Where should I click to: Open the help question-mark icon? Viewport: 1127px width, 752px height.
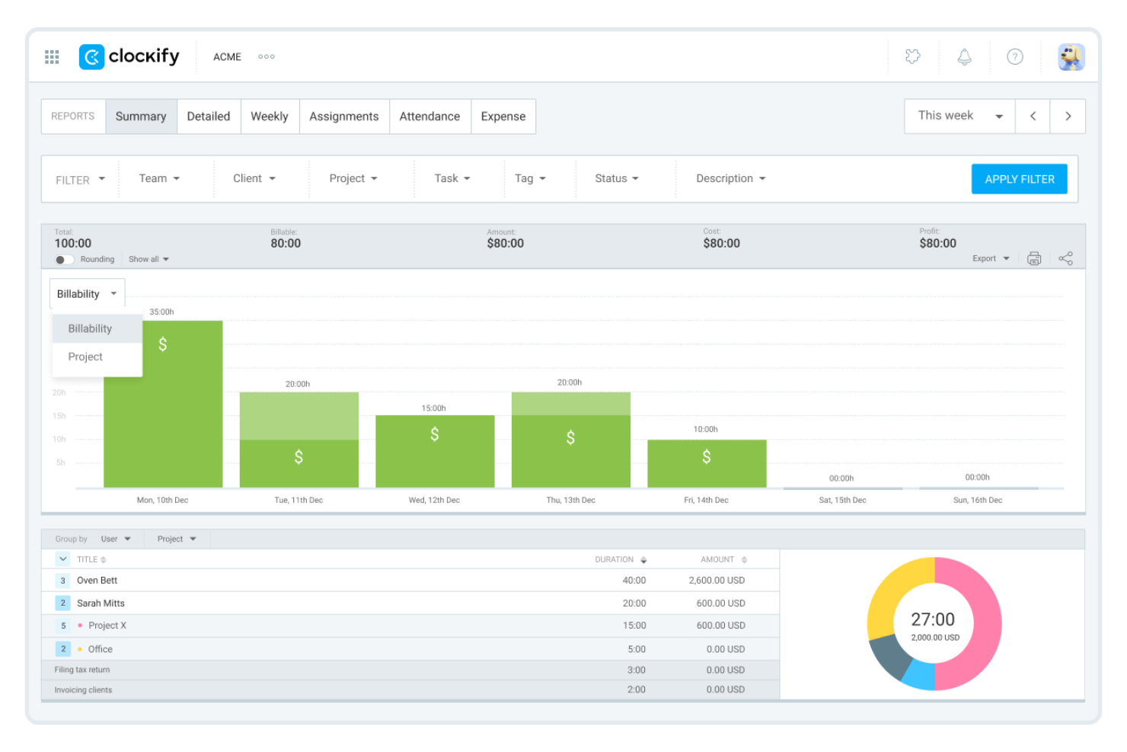tap(1015, 56)
